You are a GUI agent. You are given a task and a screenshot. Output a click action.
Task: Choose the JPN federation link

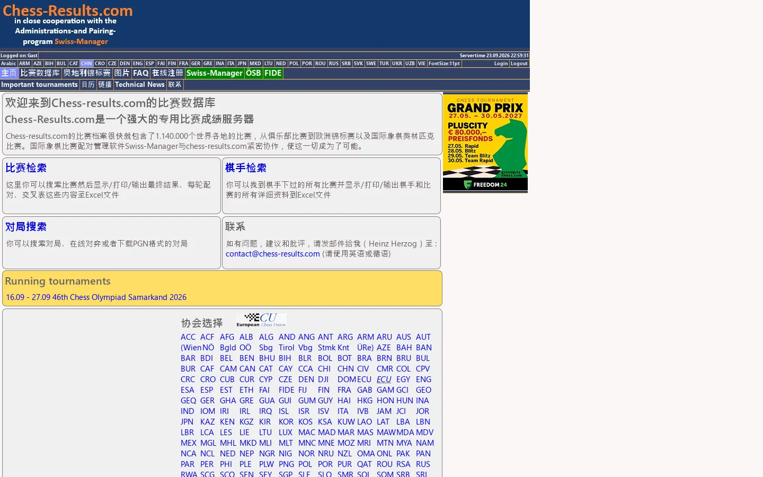187,422
